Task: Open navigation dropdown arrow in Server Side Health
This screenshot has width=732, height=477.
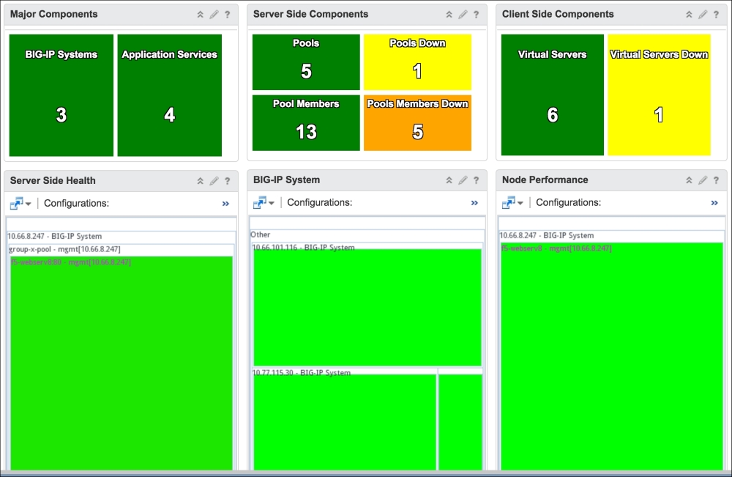Action: 29,204
